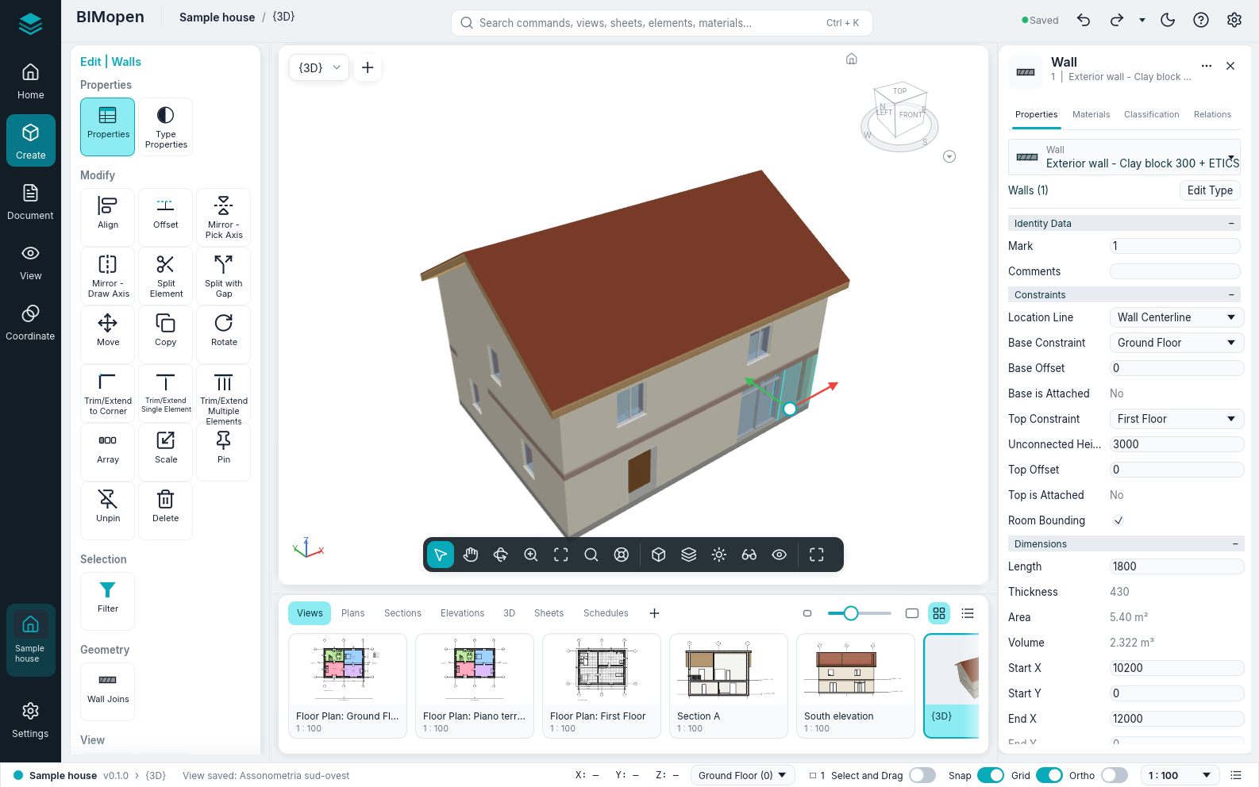The width and height of the screenshot is (1259, 787).
Task: Open the Ground Floor (0) level selector
Action: pos(742,775)
